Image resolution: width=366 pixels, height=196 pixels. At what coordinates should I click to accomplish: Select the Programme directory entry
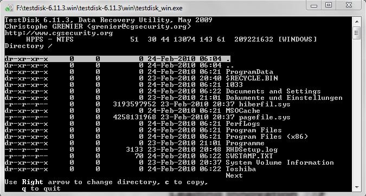coord(134,143)
